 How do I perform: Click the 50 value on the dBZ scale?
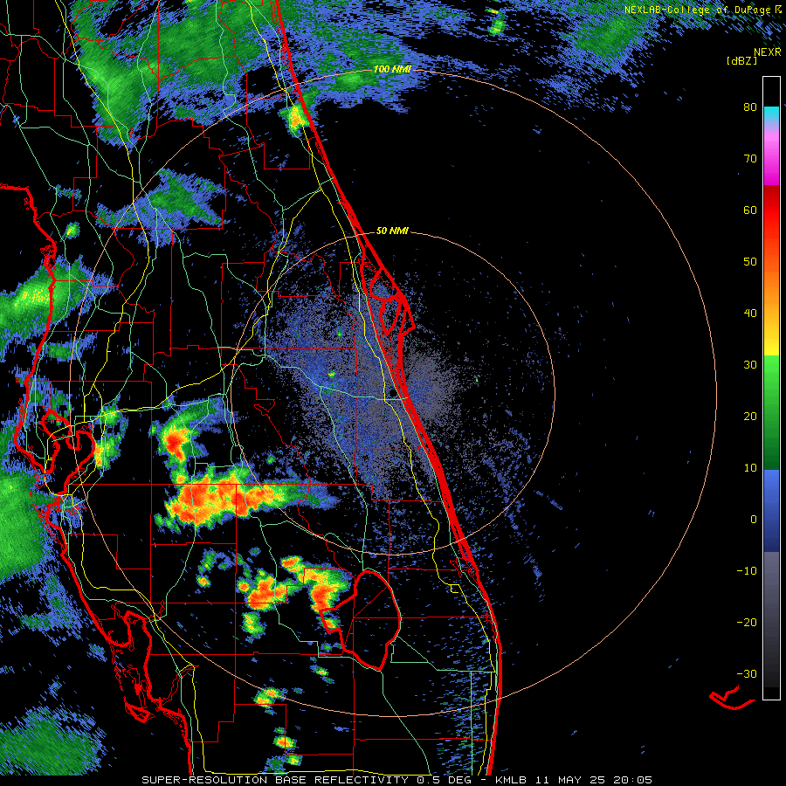click(750, 262)
